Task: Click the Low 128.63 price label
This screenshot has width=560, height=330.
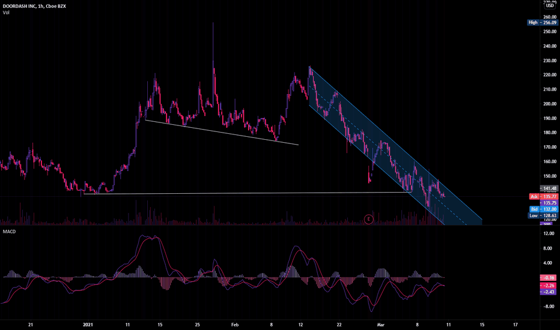Action: 543,215
